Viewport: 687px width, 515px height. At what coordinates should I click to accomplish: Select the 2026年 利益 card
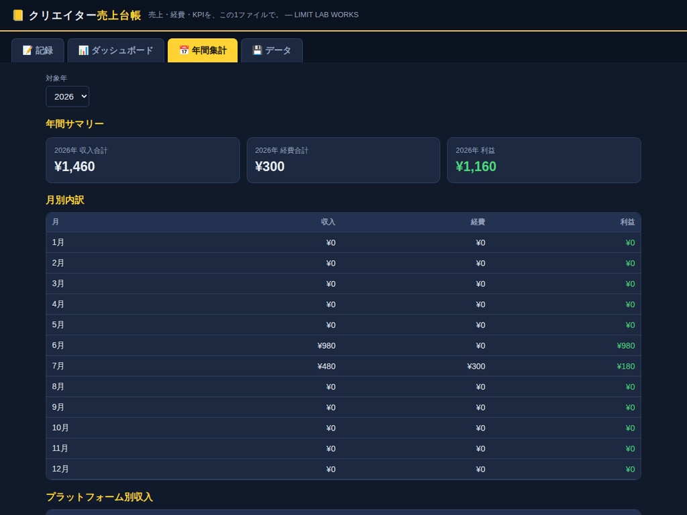[x=543, y=160]
